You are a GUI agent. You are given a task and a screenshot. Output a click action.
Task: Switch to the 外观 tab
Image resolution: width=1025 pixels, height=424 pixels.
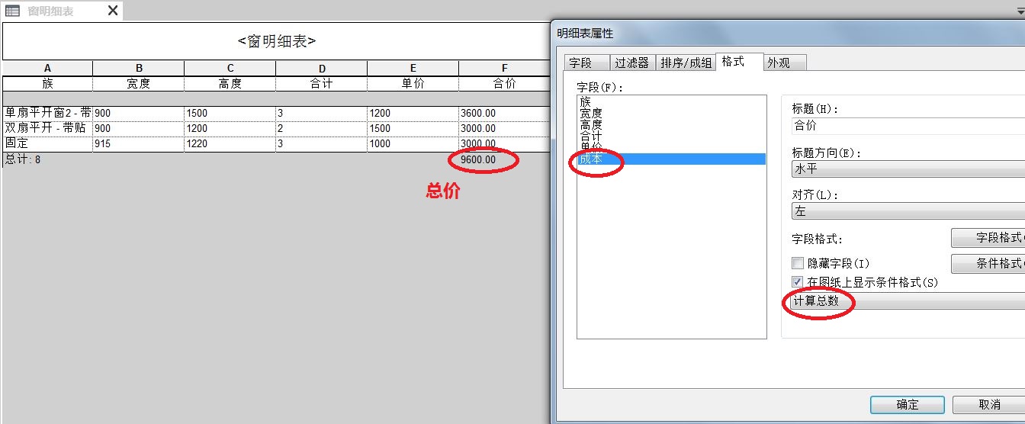coord(784,63)
